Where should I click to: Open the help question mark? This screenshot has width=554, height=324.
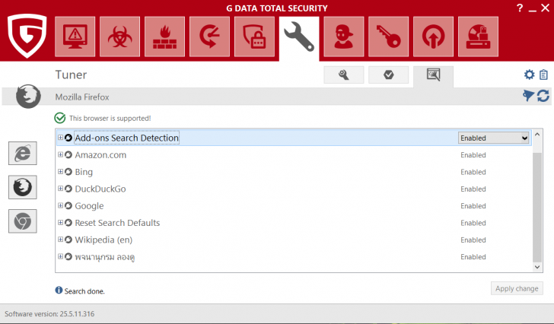point(520,8)
